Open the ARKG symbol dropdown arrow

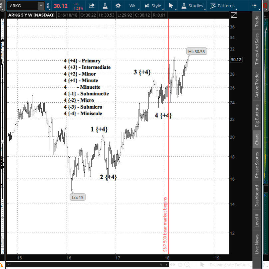click(41, 6)
